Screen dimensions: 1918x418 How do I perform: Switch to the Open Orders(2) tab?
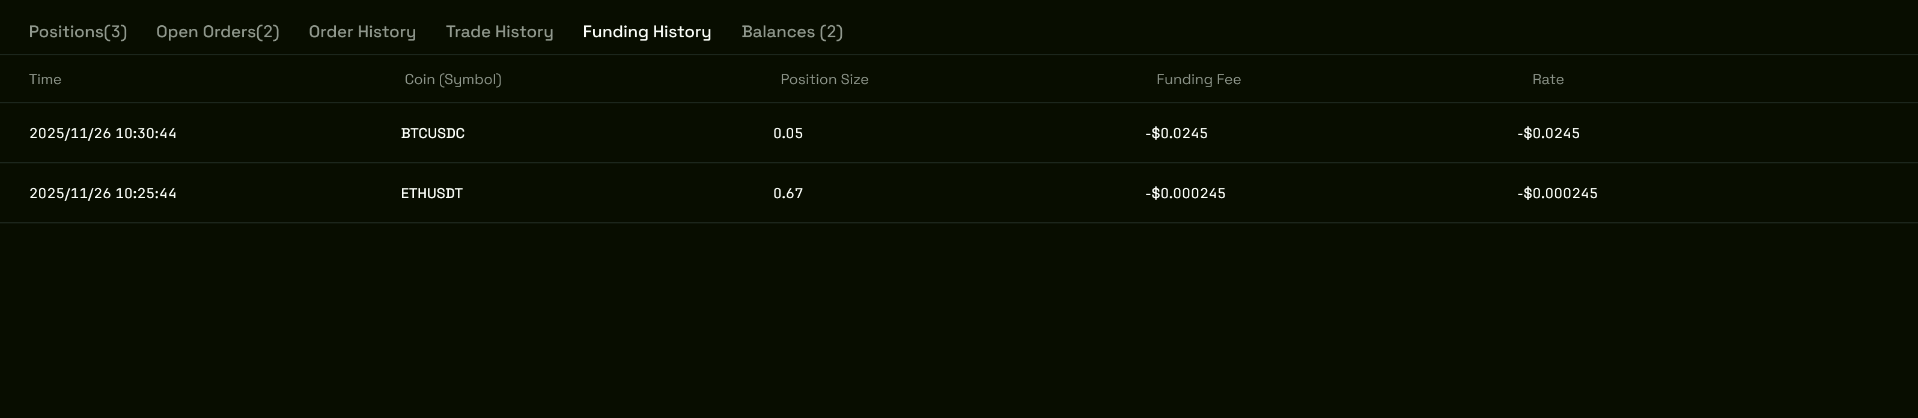tap(218, 32)
